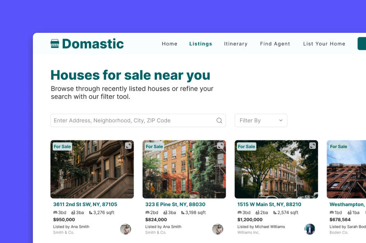The image size is (366, 243).
Task: Select the Listings nav item
Action: (x=201, y=44)
